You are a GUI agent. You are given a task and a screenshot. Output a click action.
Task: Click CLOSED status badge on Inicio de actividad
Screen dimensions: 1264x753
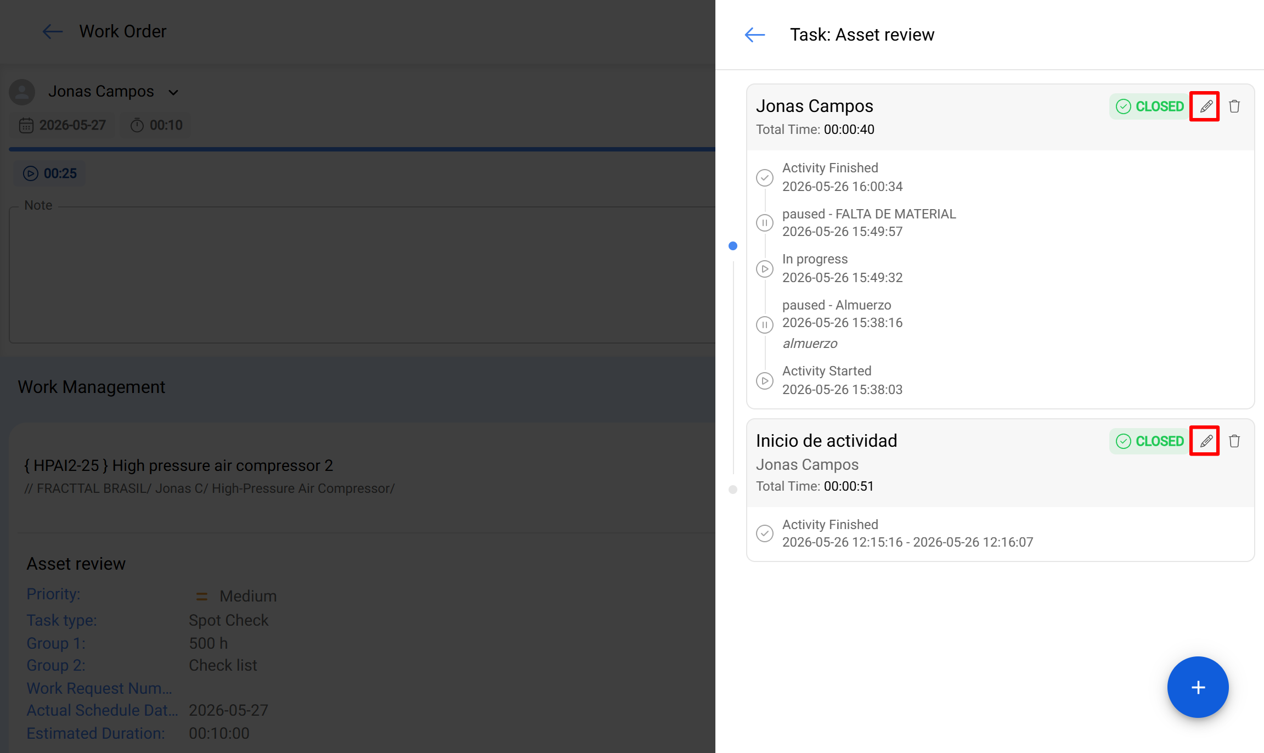[x=1149, y=441]
